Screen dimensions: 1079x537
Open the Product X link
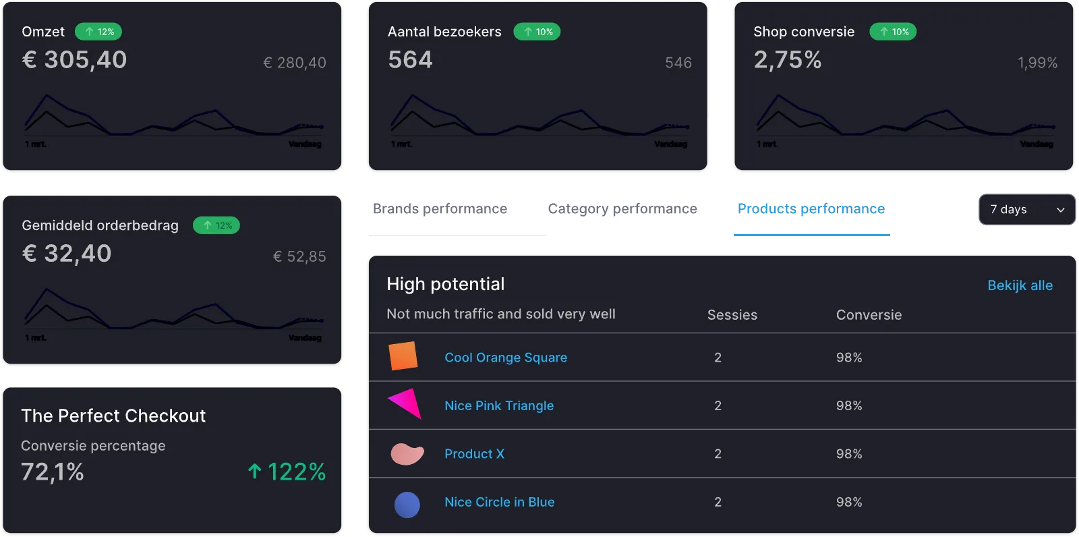[x=474, y=454]
